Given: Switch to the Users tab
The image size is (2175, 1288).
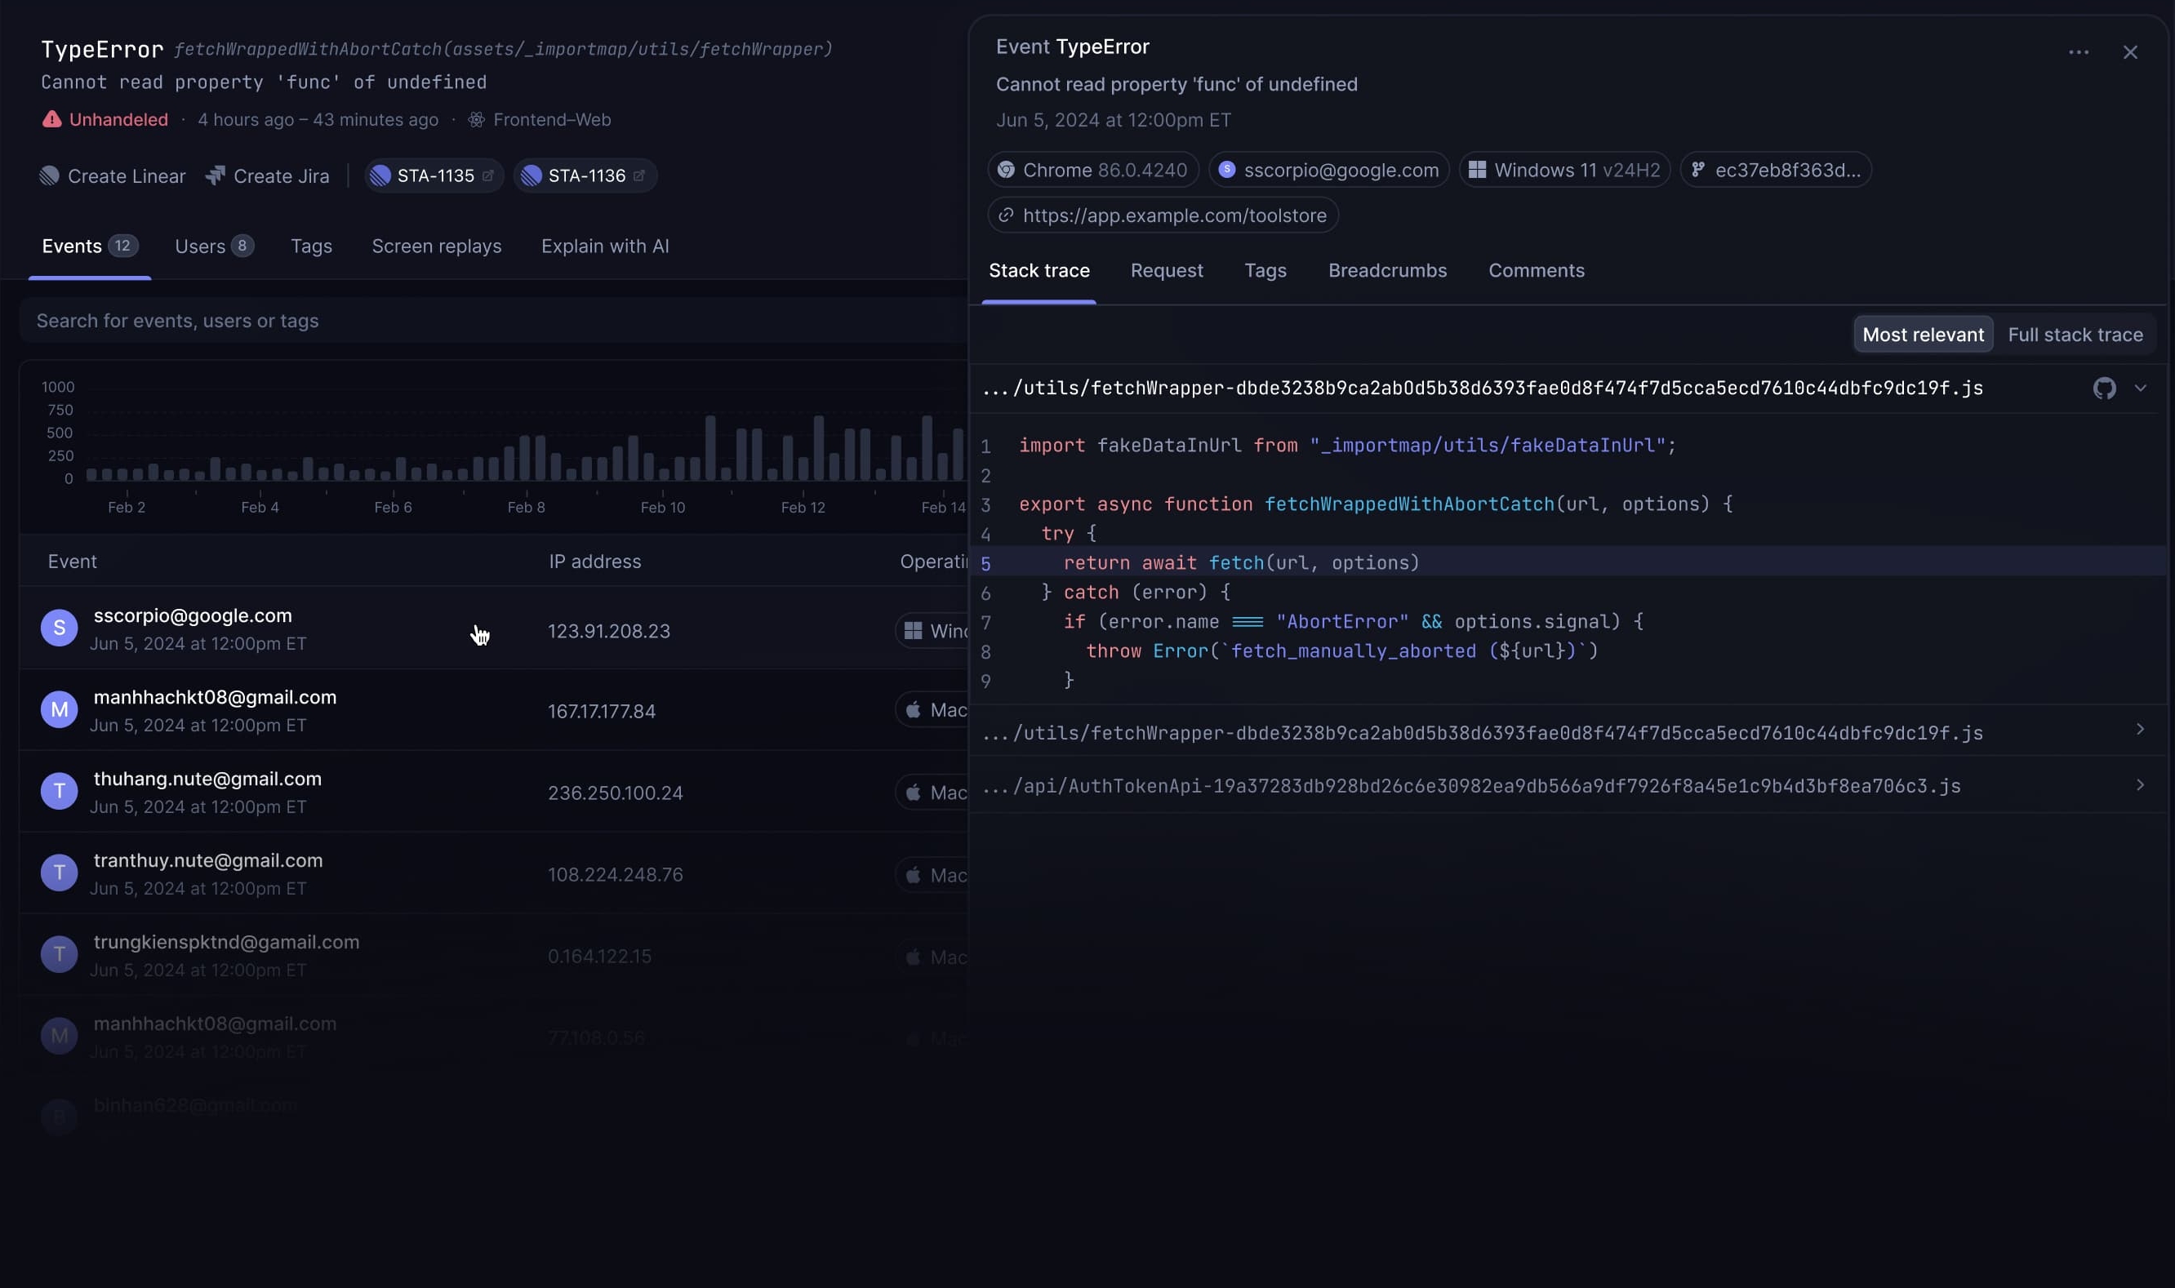Looking at the screenshot, I should [214, 246].
